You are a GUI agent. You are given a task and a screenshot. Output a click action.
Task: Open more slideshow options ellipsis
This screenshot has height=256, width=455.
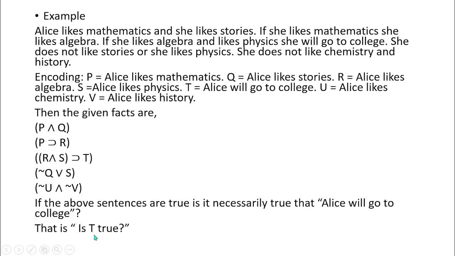pos(70,250)
